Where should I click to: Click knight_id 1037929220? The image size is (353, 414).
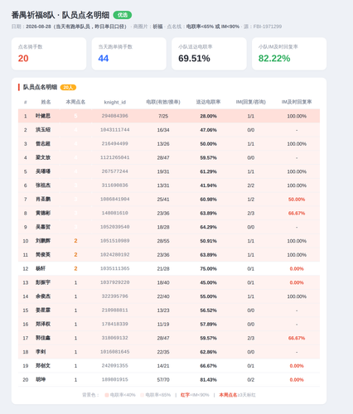point(115,282)
